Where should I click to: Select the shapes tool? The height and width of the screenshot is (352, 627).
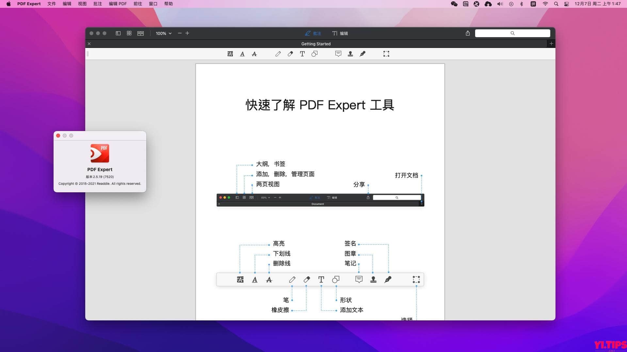(314, 54)
